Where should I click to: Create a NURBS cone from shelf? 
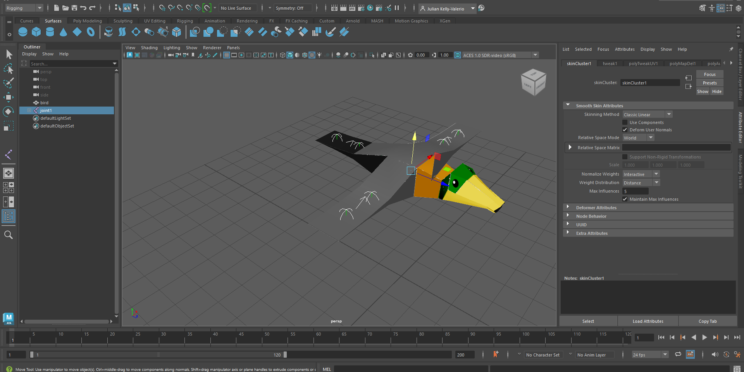pyautogui.click(x=64, y=32)
